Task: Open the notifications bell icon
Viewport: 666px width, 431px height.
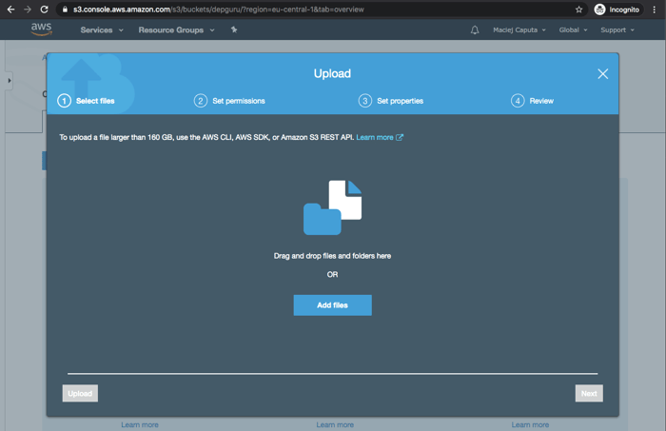Action: pos(475,30)
